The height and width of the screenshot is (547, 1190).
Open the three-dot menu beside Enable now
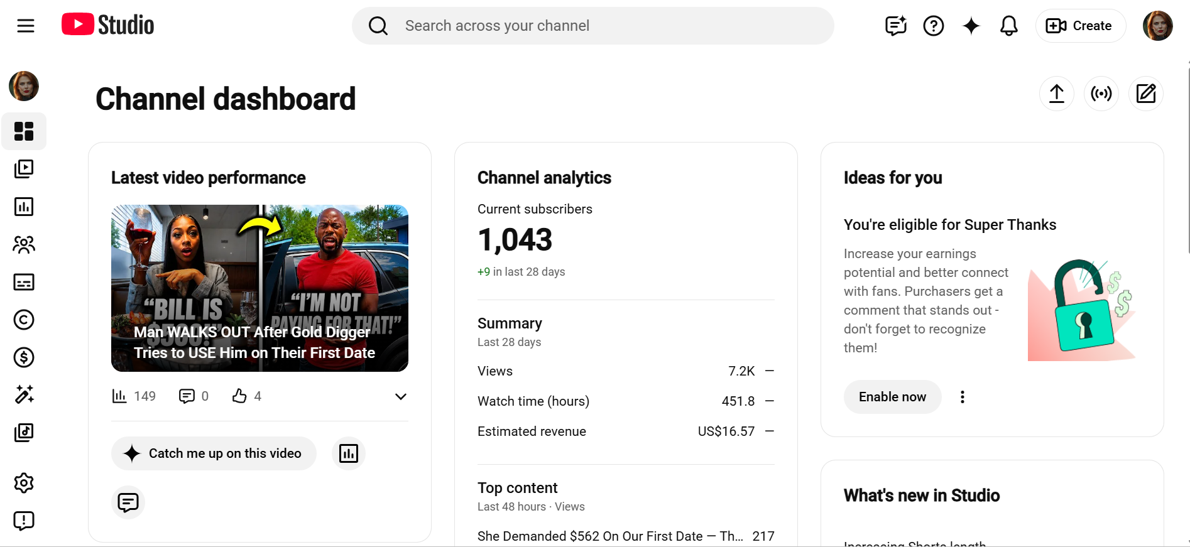point(963,397)
